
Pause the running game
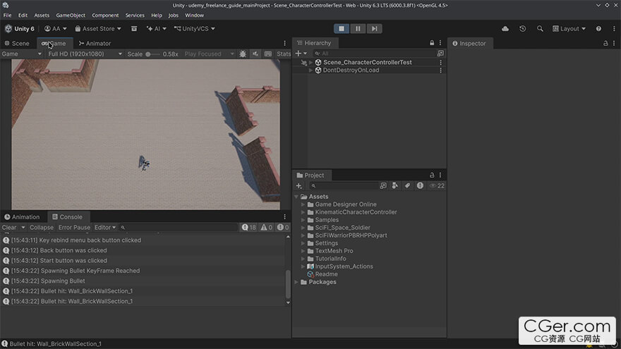[358, 28]
